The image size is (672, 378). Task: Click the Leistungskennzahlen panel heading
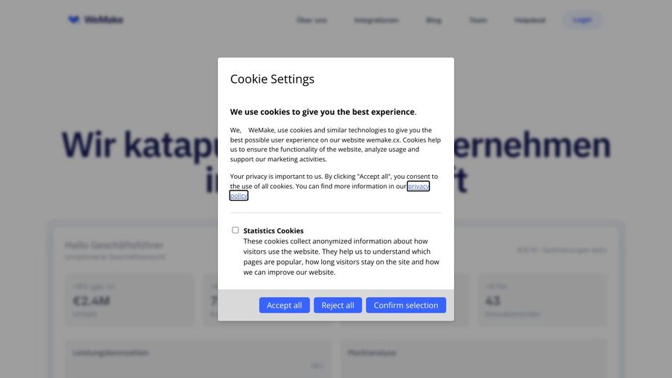(110, 353)
